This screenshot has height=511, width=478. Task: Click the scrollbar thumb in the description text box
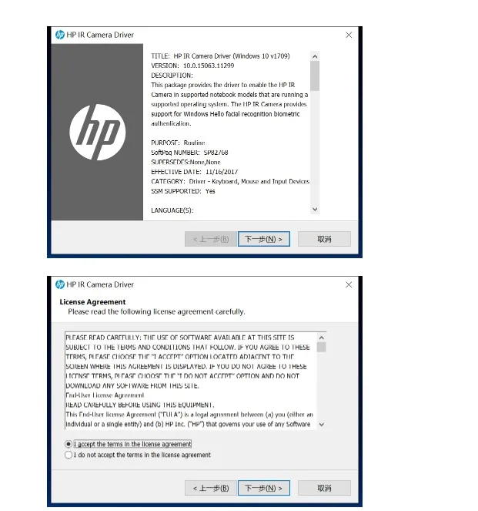pyautogui.click(x=315, y=76)
